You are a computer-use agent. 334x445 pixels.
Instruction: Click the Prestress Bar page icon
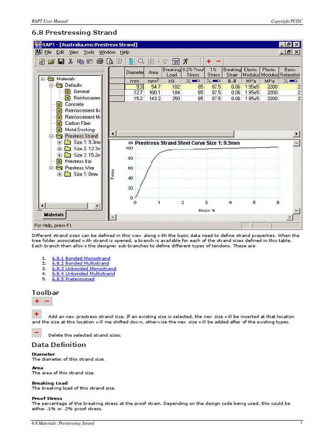coord(59,162)
